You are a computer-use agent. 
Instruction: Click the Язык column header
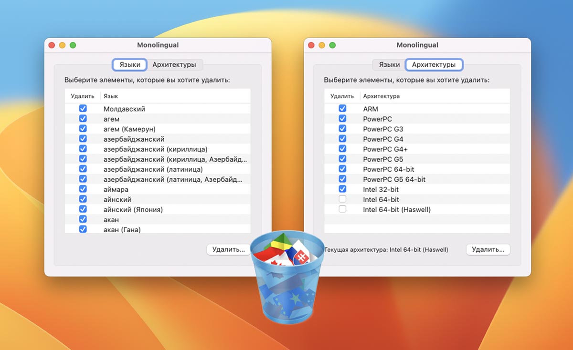click(x=111, y=96)
